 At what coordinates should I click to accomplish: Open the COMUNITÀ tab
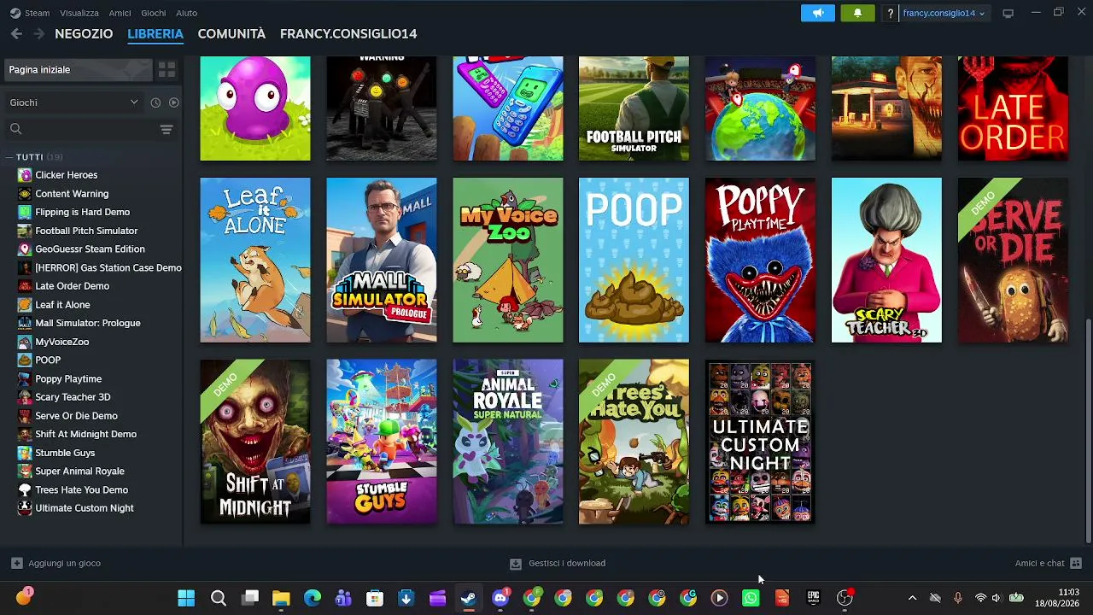(x=231, y=33)
